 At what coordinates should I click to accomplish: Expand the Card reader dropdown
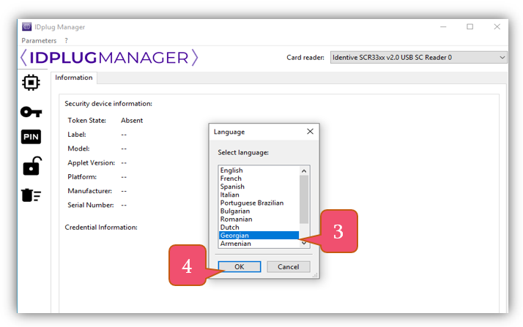[502, 57]
